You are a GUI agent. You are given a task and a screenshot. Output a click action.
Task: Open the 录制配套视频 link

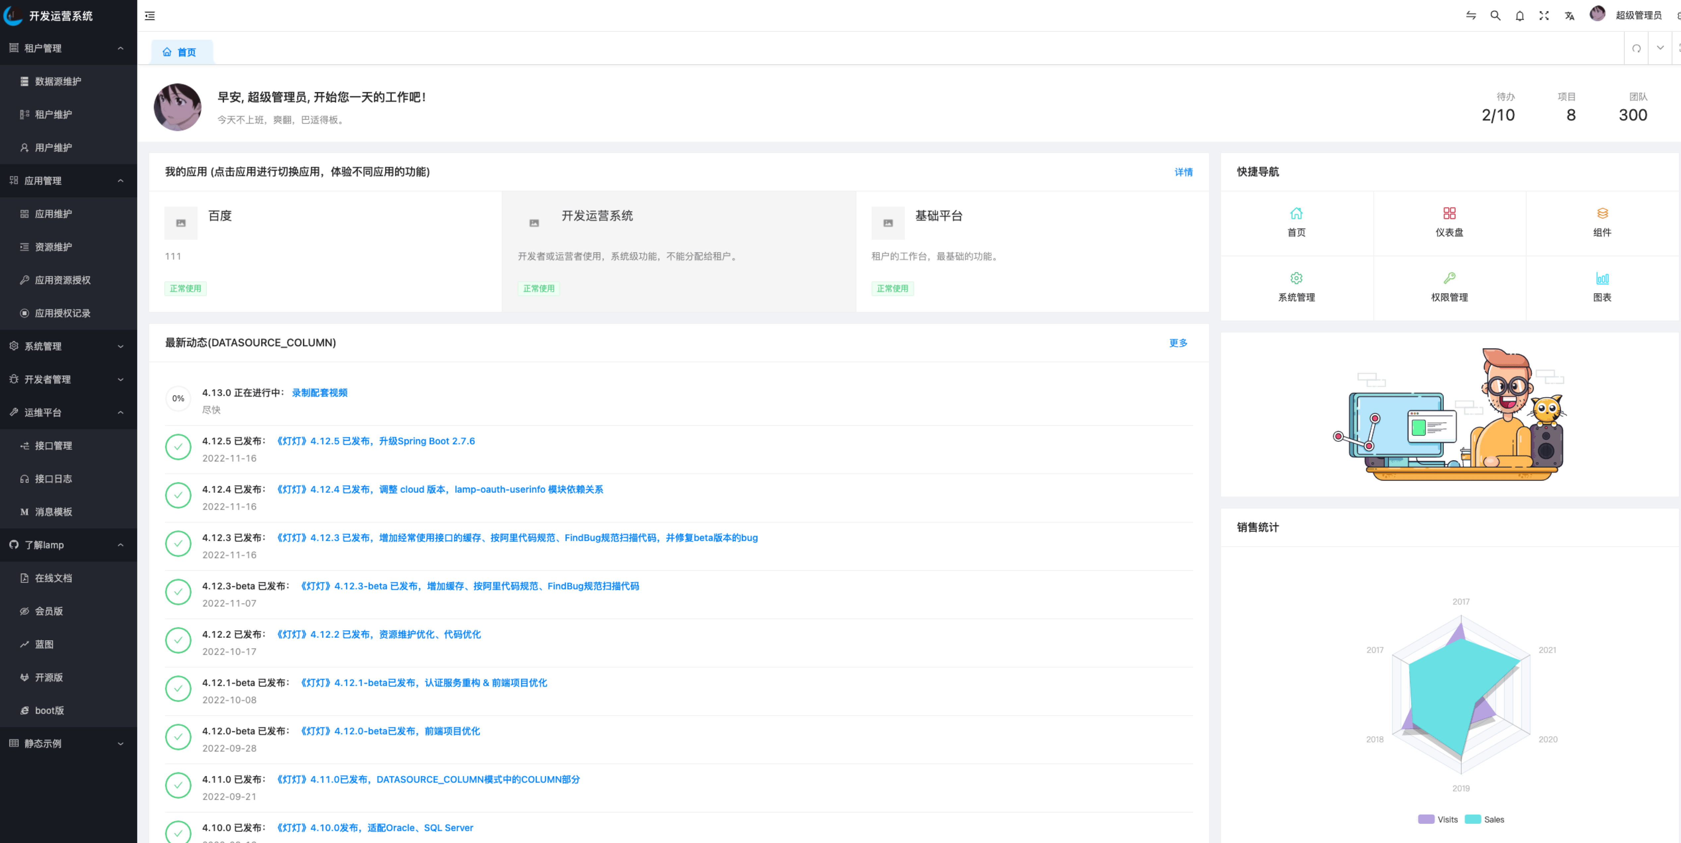(x=319, y=392)
